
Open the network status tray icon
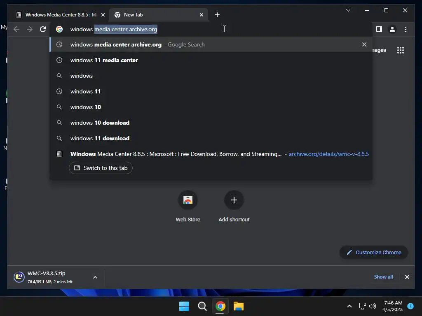(x=362, y=306)
